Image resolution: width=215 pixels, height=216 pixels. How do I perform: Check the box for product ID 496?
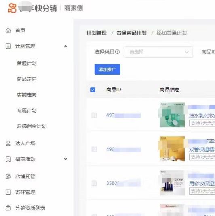pos(94,149)
